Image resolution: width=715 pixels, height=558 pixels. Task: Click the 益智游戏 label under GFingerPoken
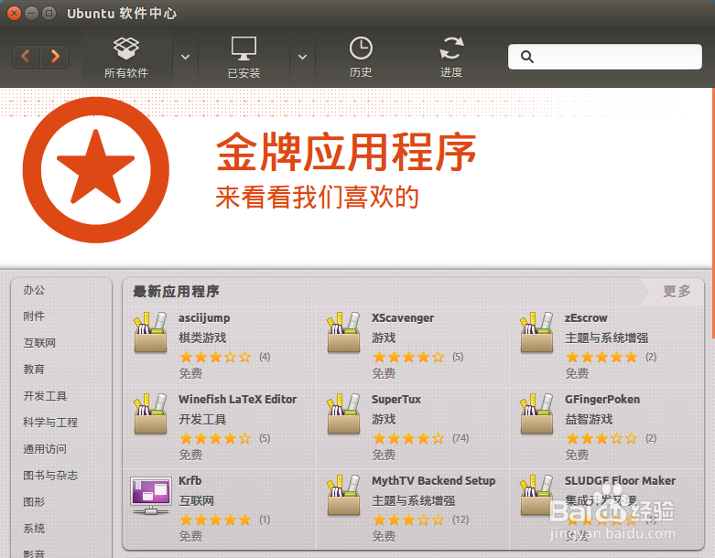tap(589, 419)
